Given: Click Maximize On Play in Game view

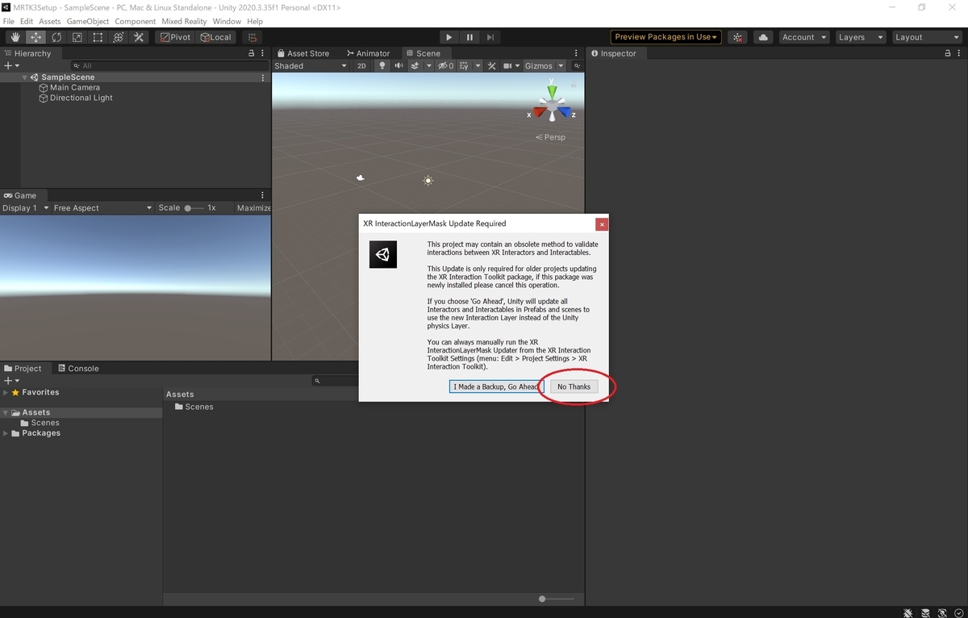Looking at the screenshot, I should point(254,208).
